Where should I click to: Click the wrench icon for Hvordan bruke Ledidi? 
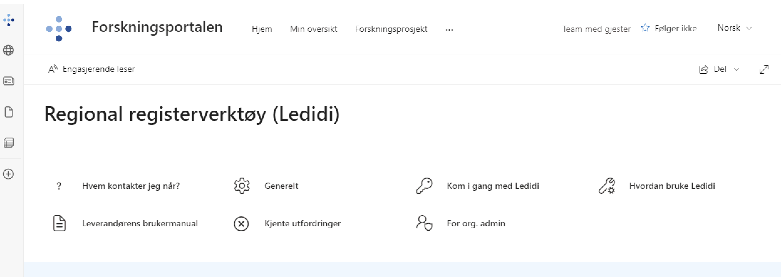tap(607, 186)
